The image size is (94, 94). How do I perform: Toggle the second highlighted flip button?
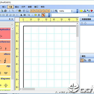(35, 11)
